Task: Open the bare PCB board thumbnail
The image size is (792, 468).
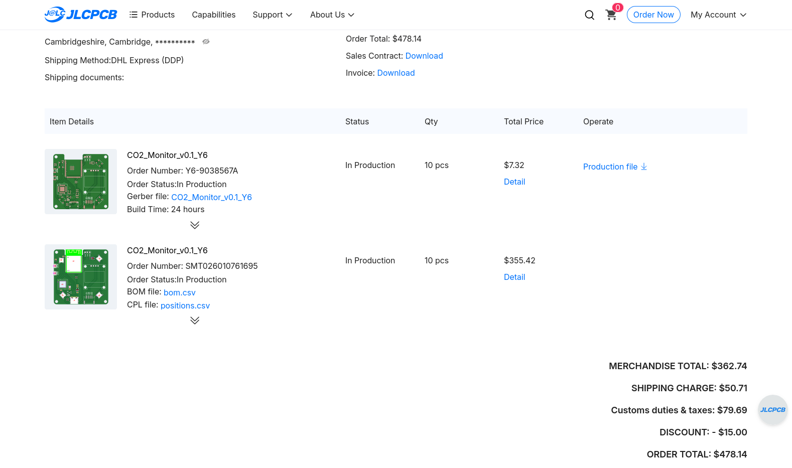Action: click(x=81, y=182)
